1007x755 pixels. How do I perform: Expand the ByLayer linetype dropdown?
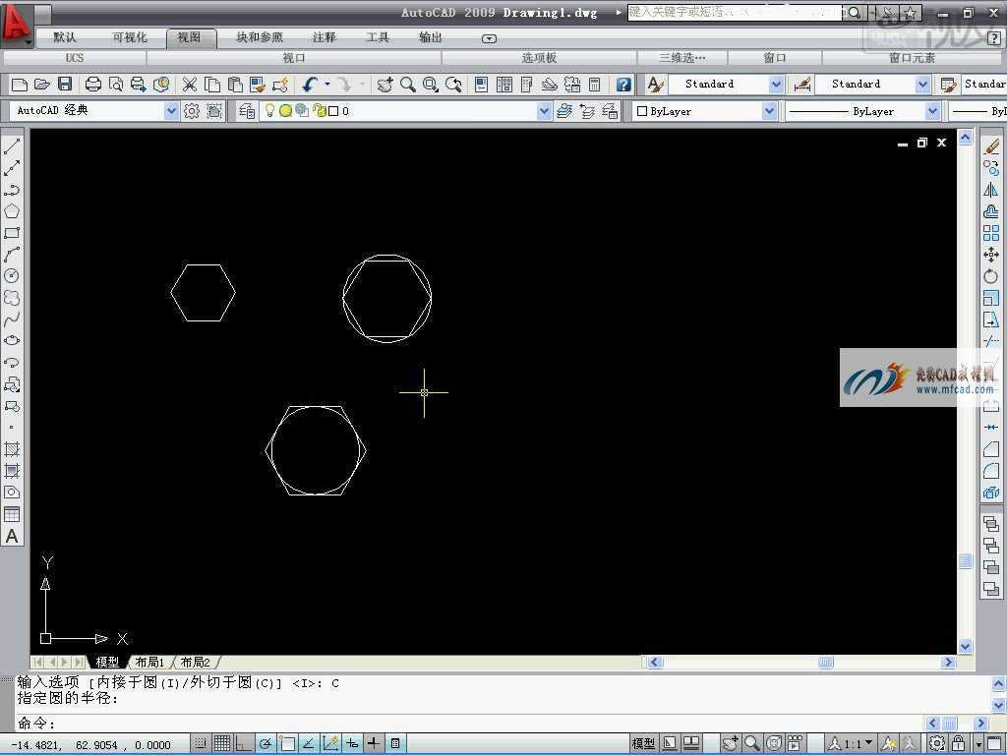pos(932,111)
